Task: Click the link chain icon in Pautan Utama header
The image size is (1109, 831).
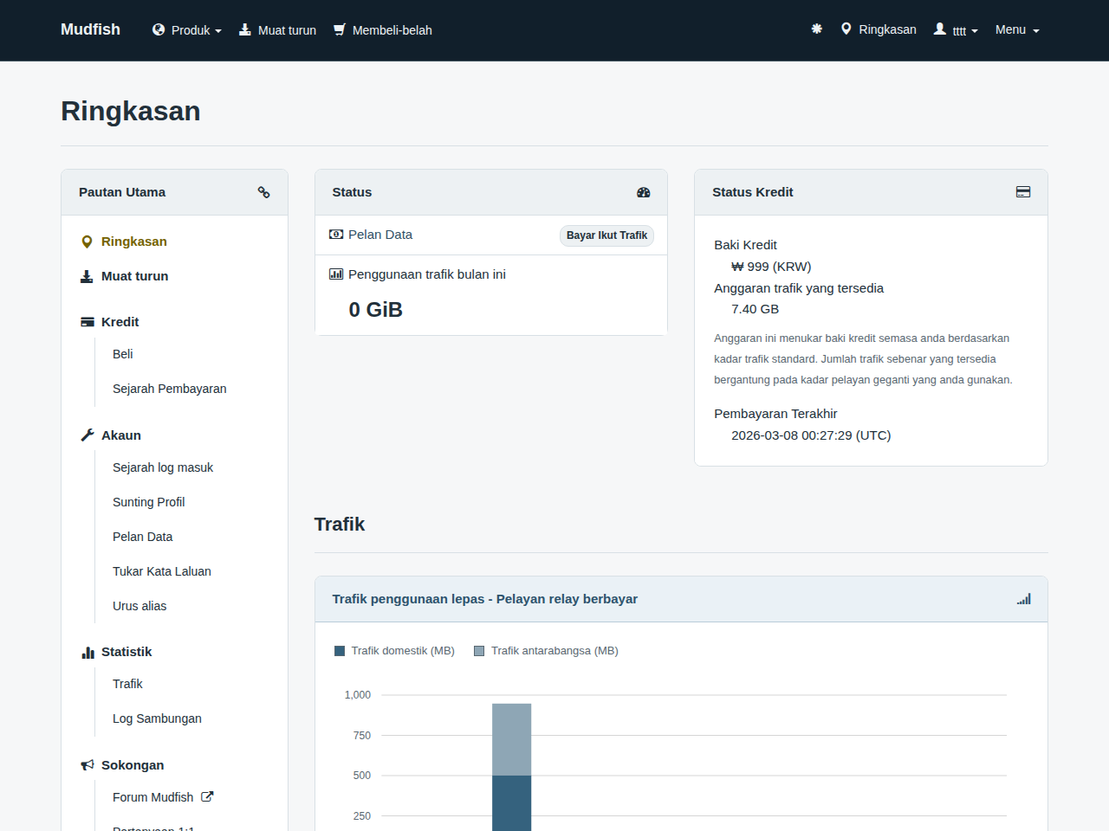Action: tap(264, 192)
